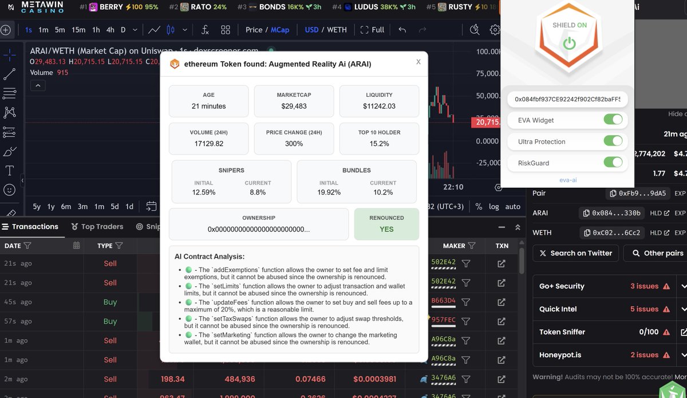
Task: Open quick search lightning icon
Action: point(474,30)
